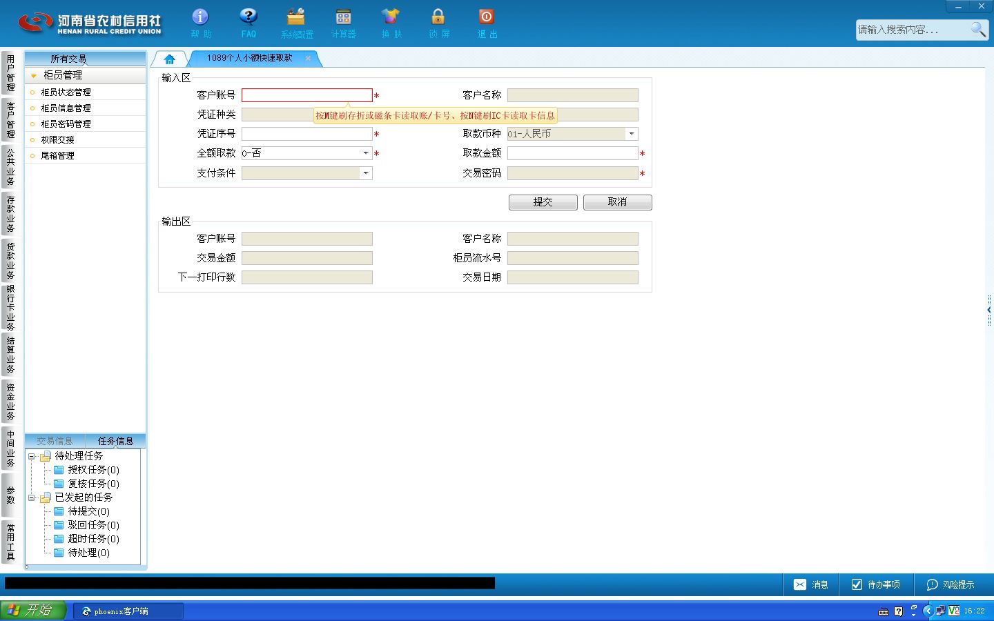Open the 资金业务 side tab

click(x=10, y=402)
